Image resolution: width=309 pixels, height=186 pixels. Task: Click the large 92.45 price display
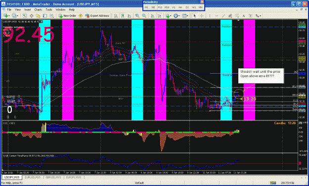(29, 35)
